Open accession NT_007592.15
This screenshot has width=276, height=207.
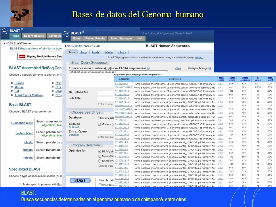tap(122, 102)
